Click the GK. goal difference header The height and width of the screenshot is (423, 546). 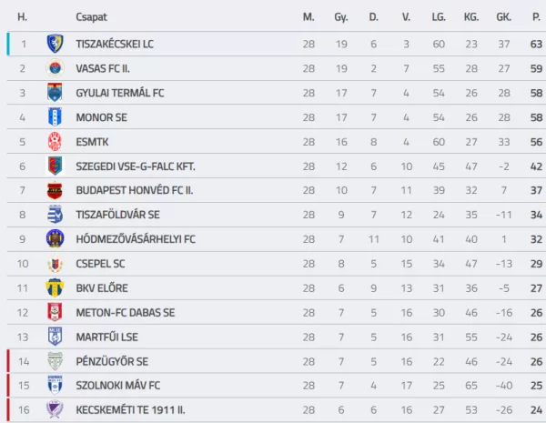tap(503, 16)
